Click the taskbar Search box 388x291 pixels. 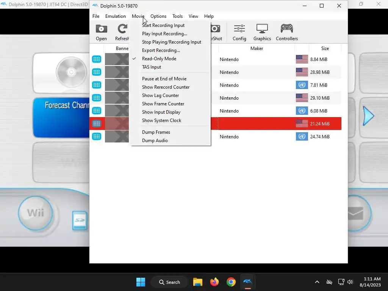pyautogui.click(x=169, y=282)
